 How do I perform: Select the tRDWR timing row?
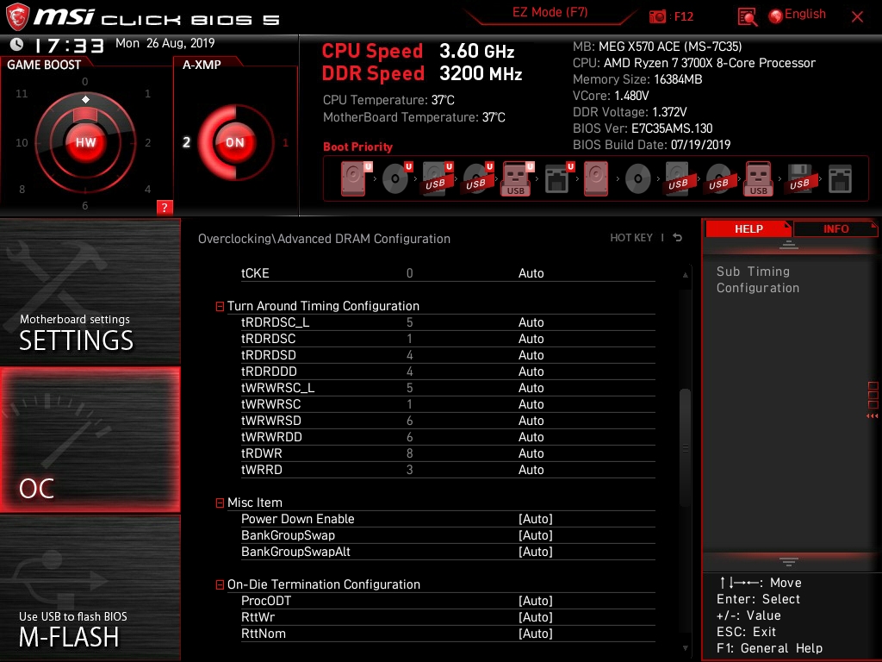448,453
